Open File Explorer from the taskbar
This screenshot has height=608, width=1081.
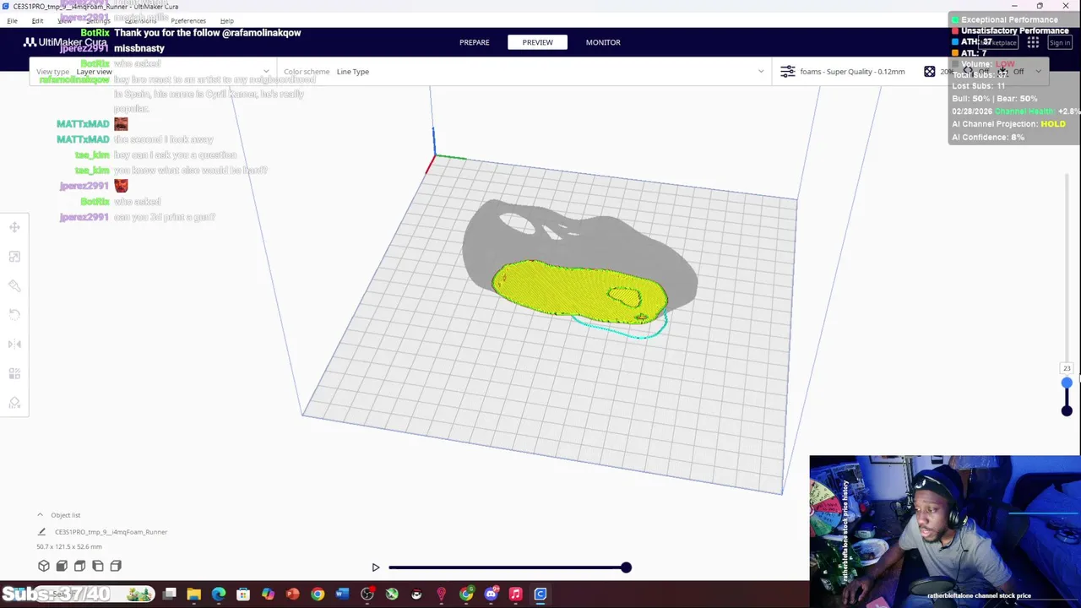pyautogui.click(x=194, y=594)
